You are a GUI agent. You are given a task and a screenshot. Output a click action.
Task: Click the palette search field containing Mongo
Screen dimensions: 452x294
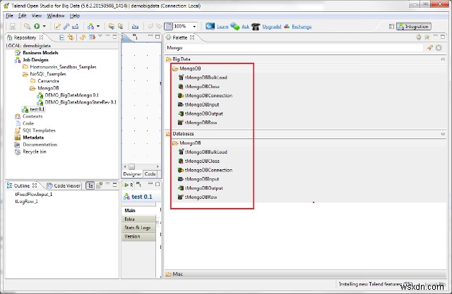click(294, 48)
